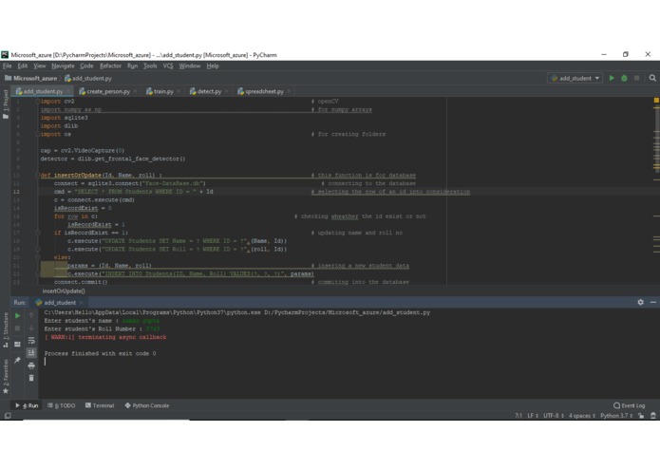Close the spreadsheet.py tab
Screen dimensions: 660x469
[x=289, y=91]
